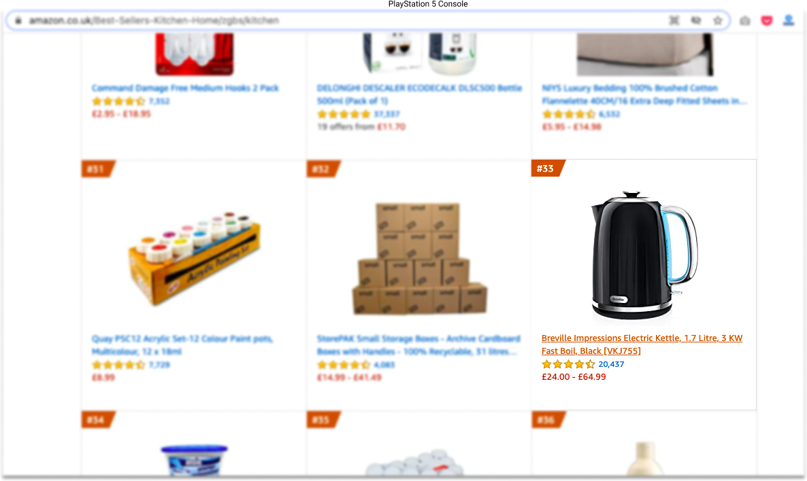The height and width of the screenshot is (481, 807).
Task: Open the Pocket extension icon
Action: (x=766, y=20)
